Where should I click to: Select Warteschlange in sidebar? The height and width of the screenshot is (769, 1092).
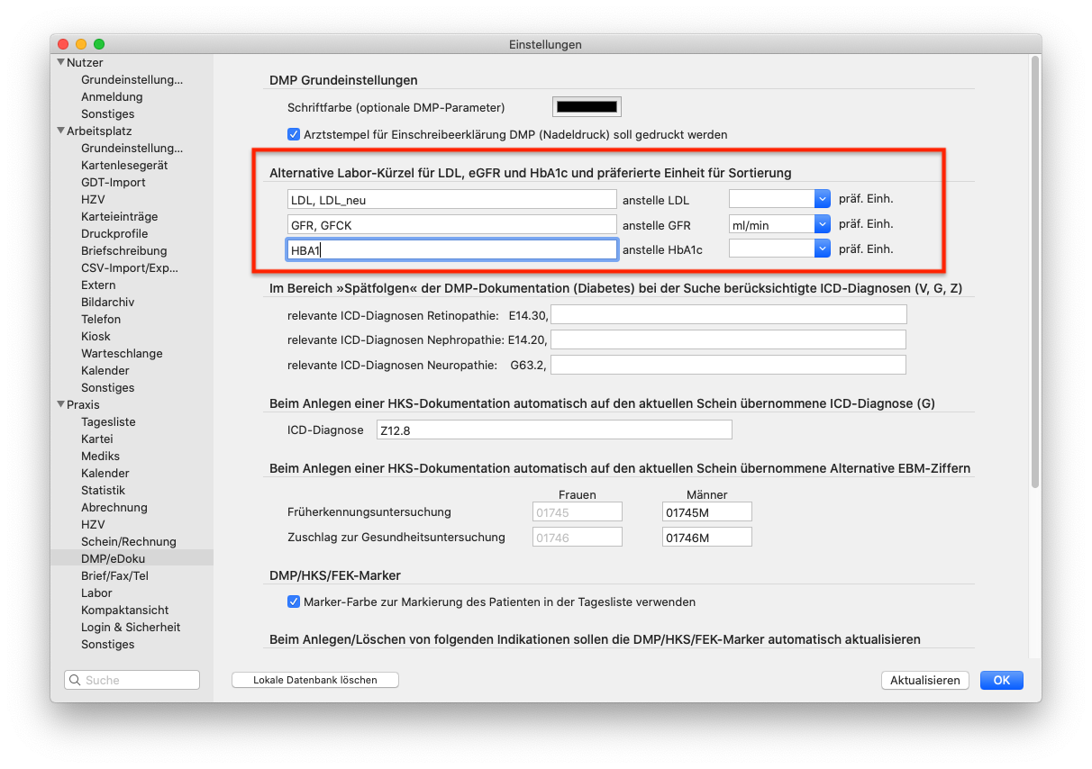(122, 354)
